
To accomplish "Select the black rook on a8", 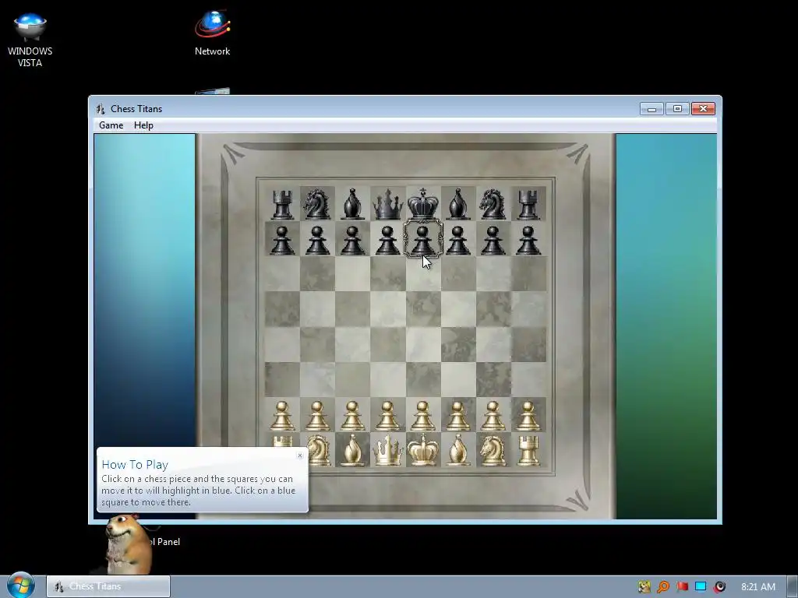I will click(x=282, y=204).
